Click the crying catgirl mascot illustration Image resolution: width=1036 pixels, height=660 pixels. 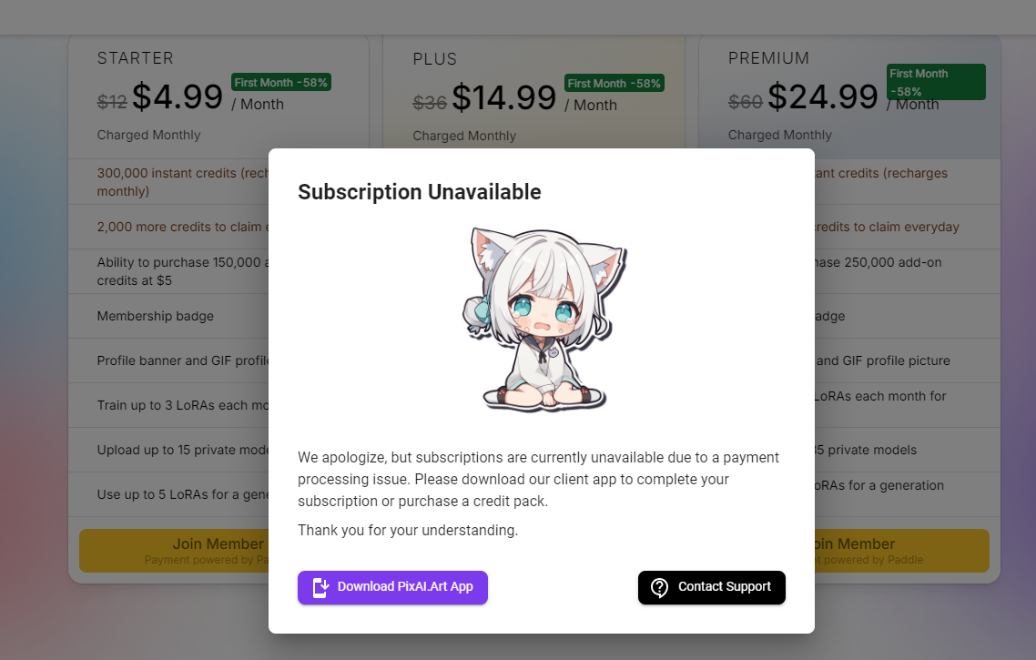point(544,320)
